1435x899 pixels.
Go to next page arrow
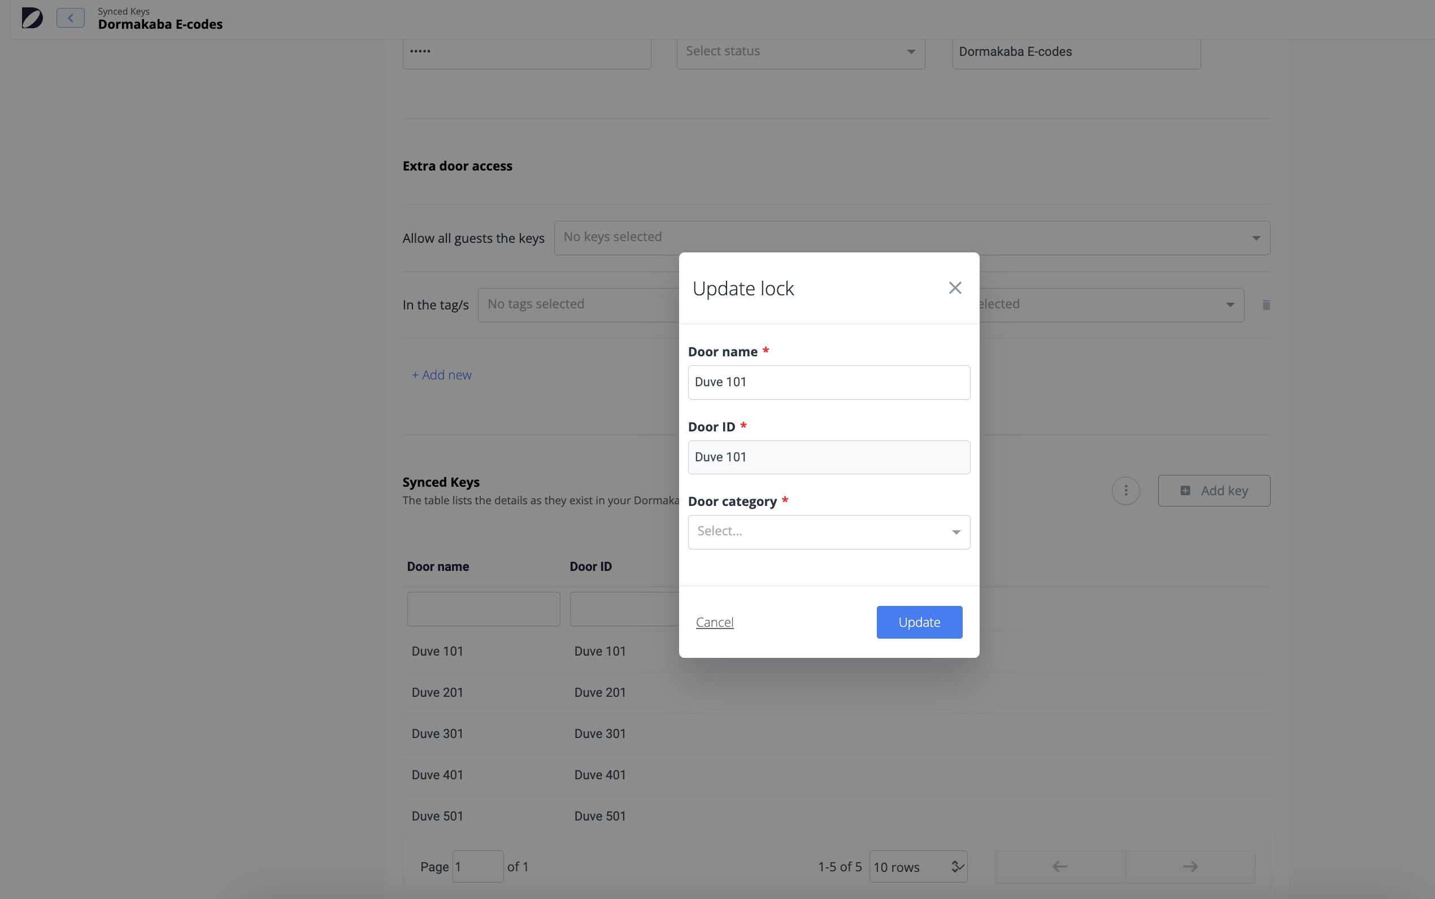pyautogui.click(x=1189, y=866)
